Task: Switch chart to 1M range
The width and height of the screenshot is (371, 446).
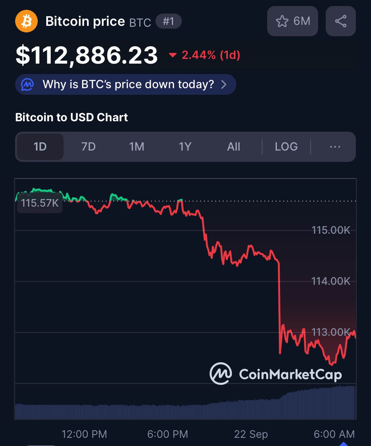Action: [137, 147]
